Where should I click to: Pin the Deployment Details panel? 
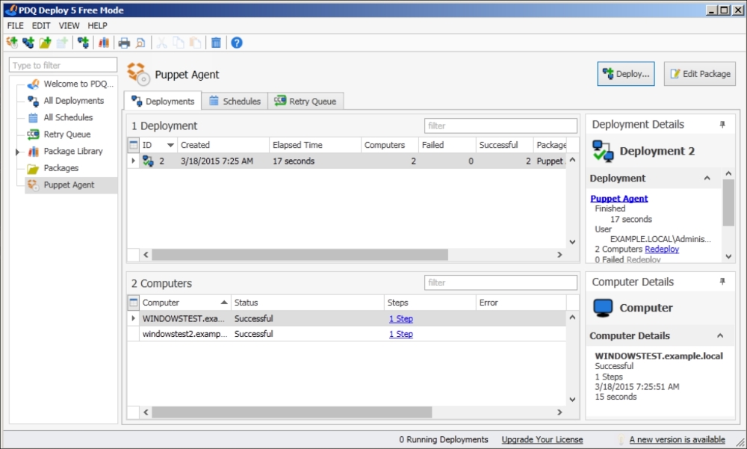tap(722, 125)
